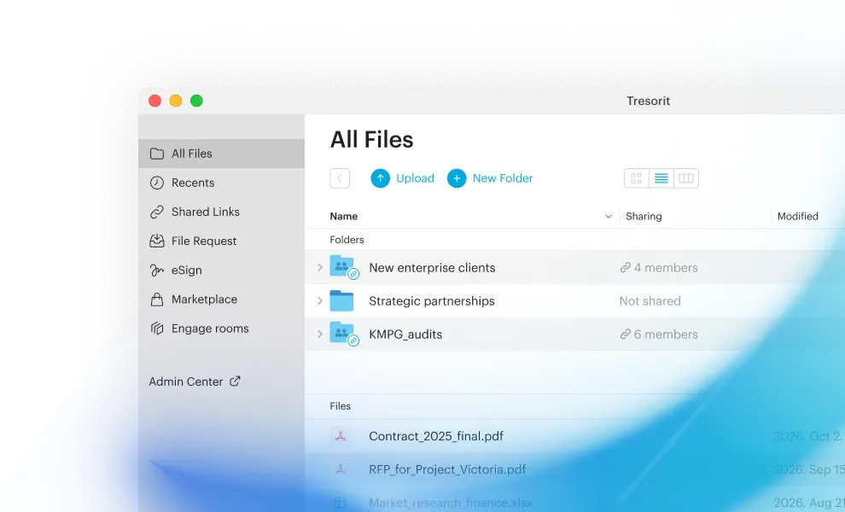Open the Recents section
This screenshot has width=845, height=512.
point(221,183)
